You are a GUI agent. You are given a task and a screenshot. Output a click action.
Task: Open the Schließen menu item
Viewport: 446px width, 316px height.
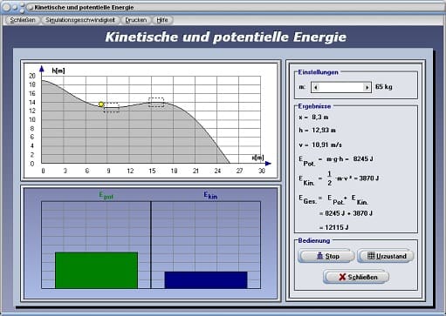pyautogui.click(x=23, y=20)
